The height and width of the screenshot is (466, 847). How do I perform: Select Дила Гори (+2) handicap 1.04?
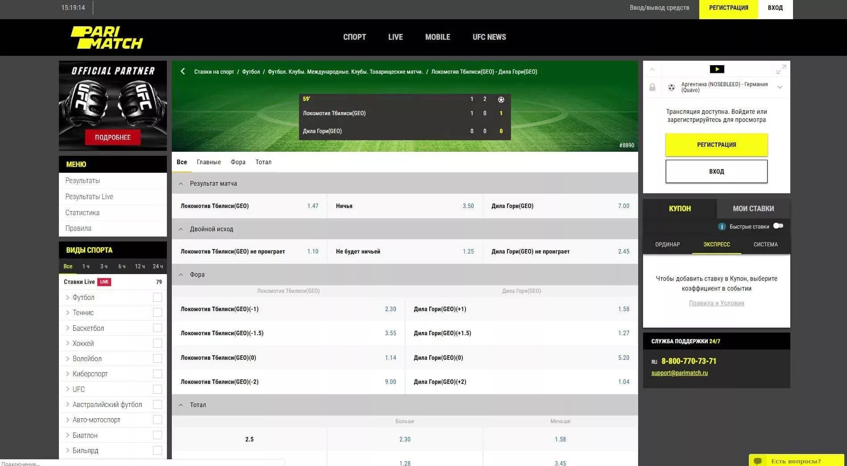[x=522, y=382]
